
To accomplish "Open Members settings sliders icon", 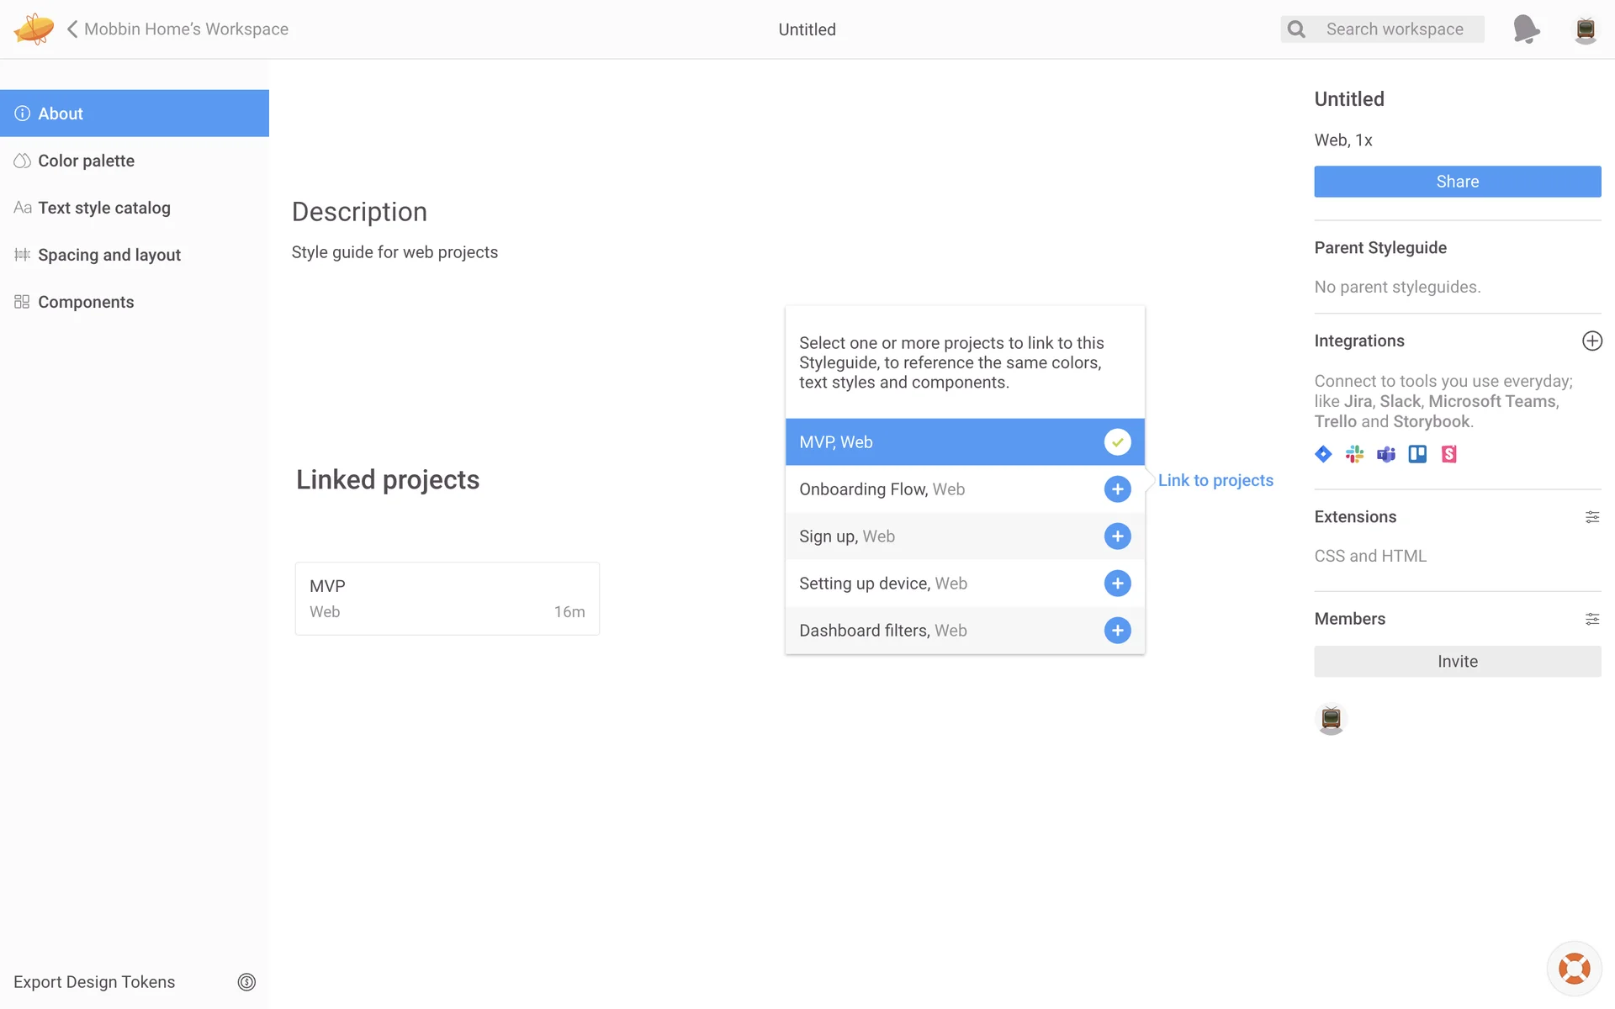I will click(1591, 619).
